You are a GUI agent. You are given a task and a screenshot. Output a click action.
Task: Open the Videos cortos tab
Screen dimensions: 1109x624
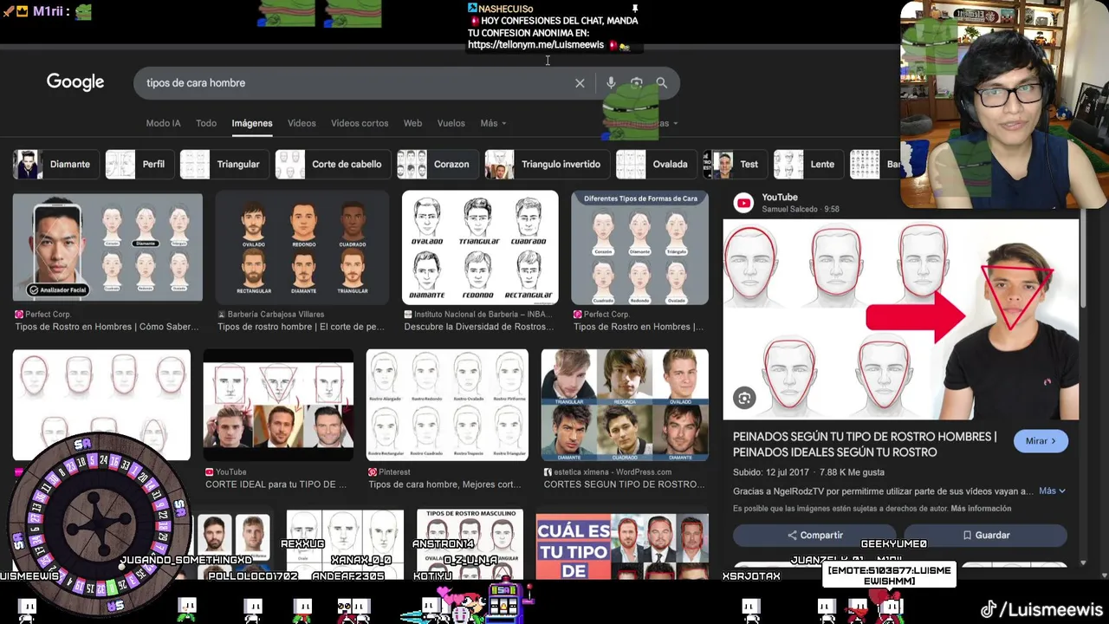click(360, 123)
